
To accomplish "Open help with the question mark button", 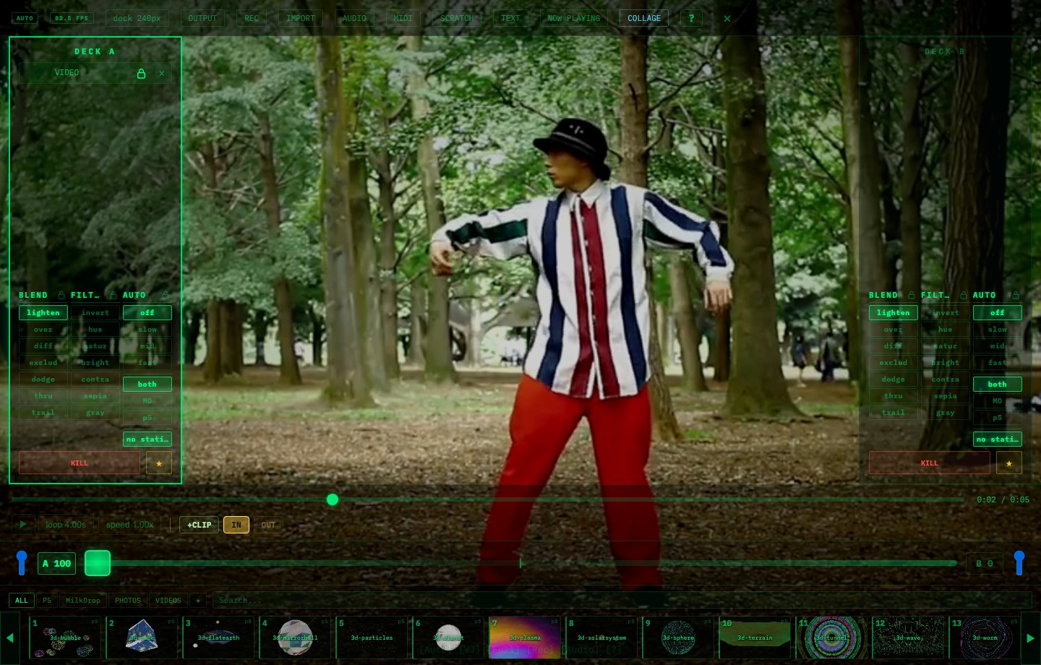I will (x=691, y=18).
